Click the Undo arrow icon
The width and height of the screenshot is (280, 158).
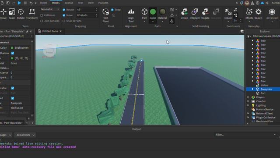[31, 3]
